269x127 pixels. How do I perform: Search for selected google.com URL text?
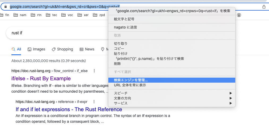pos(172,11)
